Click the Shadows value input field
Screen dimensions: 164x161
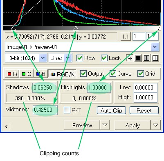click(x=44, y=87)
